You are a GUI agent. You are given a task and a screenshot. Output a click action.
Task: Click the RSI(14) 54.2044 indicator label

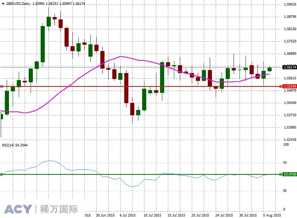click(15, 145)
